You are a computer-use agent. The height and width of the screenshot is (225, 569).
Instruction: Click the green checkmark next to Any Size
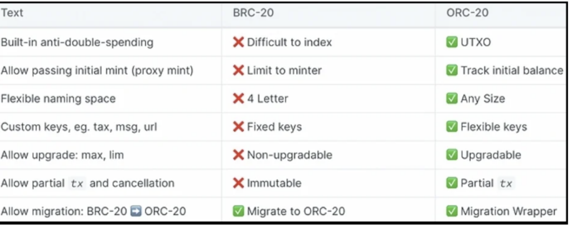452,99
